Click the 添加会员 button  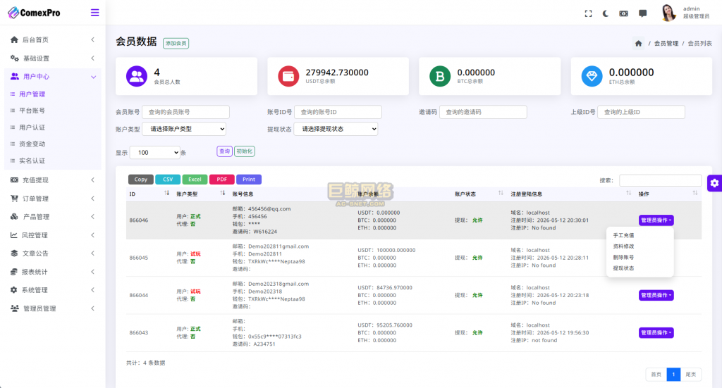(176, 43)
